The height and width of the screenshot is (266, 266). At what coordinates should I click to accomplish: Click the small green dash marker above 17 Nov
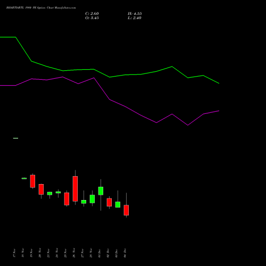(x=15, y=138)
